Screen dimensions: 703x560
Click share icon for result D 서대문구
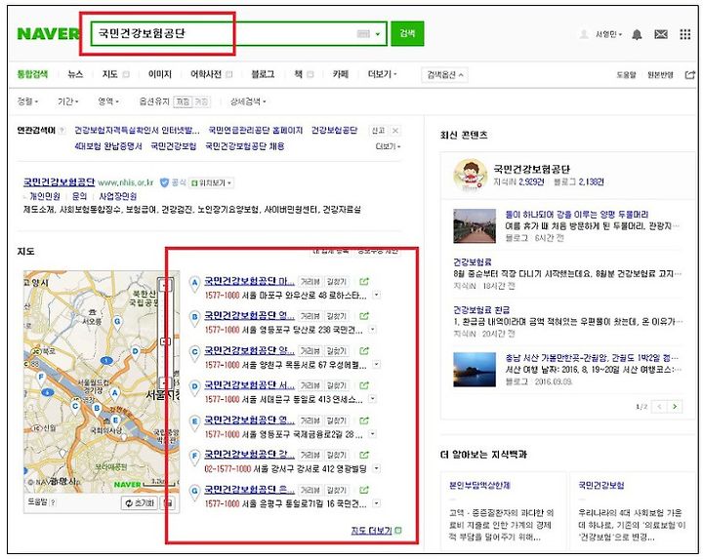point(364,385)
